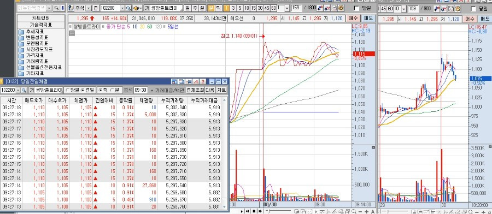Expand the 주식 market type dropdown

tap(89, 8)
